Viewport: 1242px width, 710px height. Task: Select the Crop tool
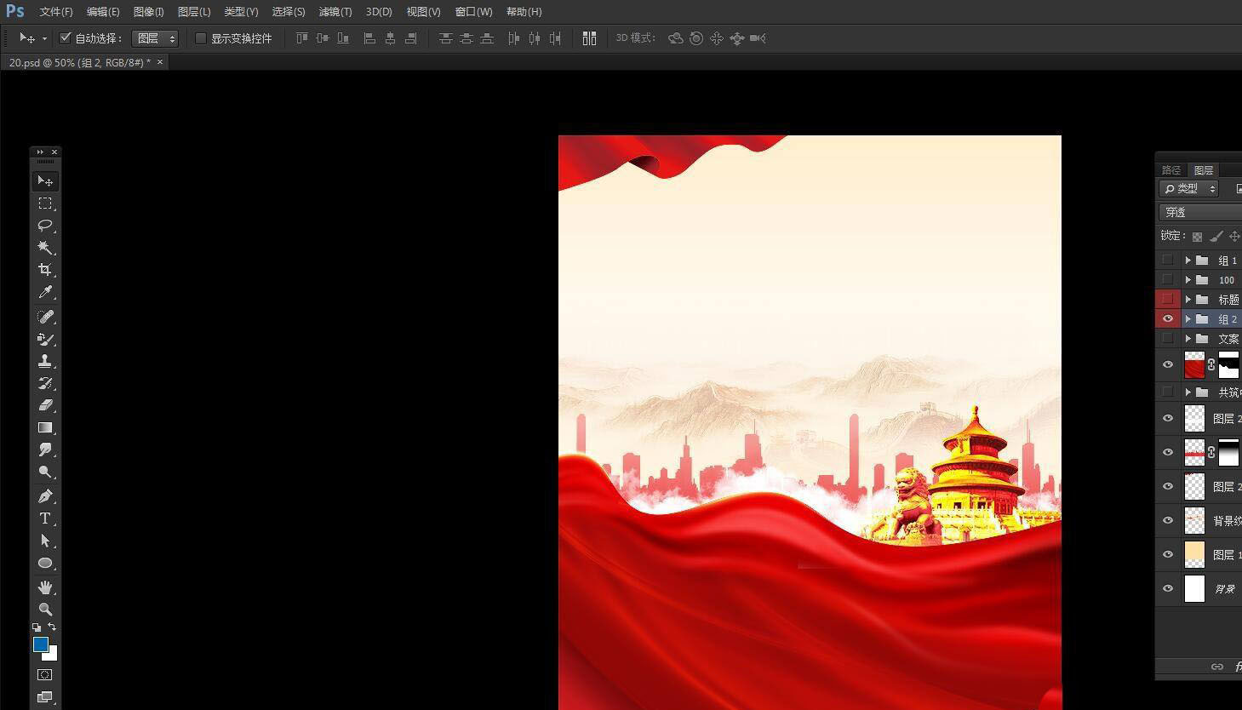45,270
